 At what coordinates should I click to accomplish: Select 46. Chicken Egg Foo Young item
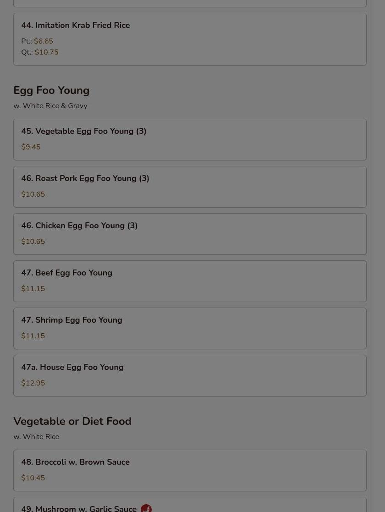pyautogui.click(x=79, y=226)
